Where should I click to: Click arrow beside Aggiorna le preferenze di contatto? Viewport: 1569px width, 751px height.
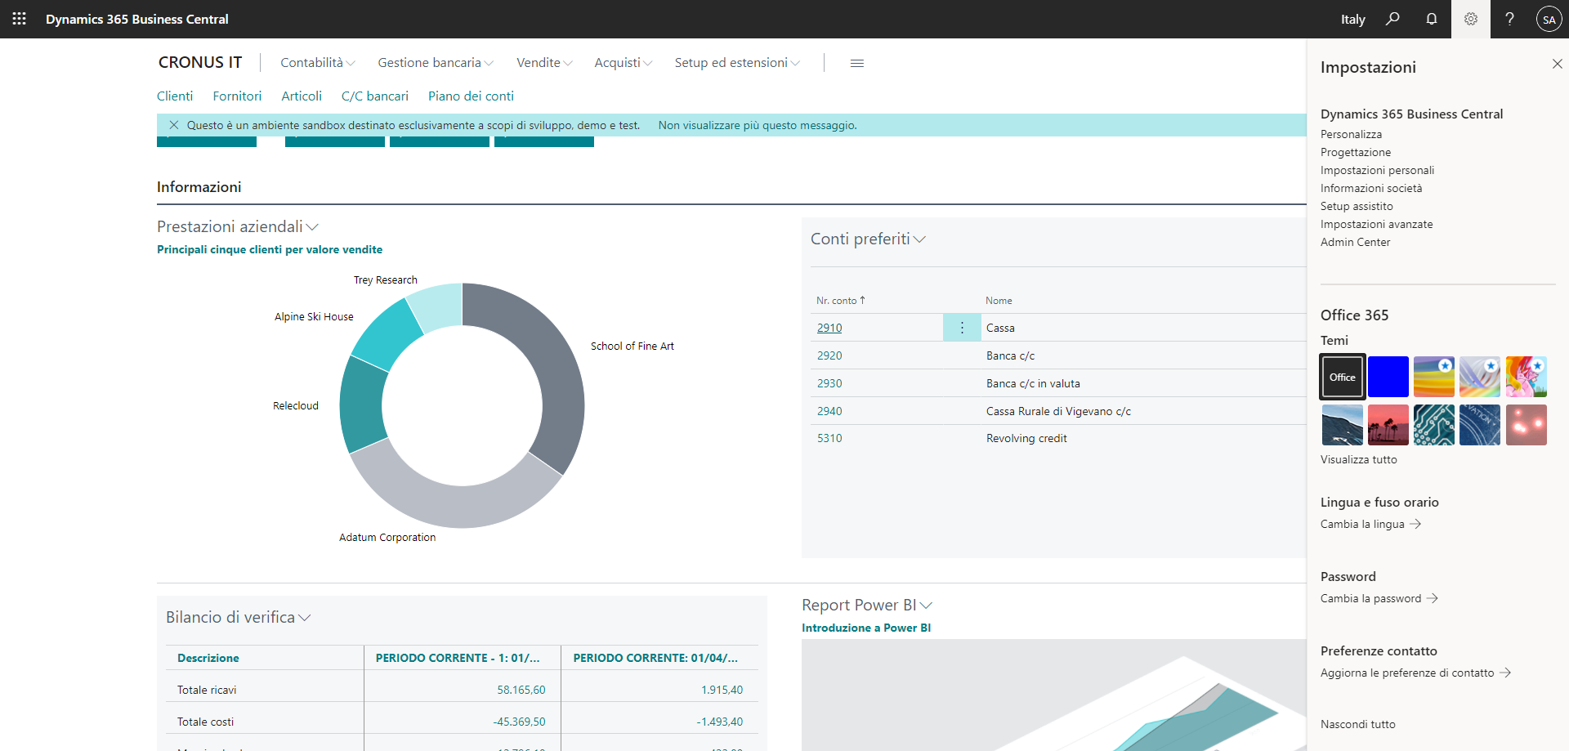point(1504,673)
